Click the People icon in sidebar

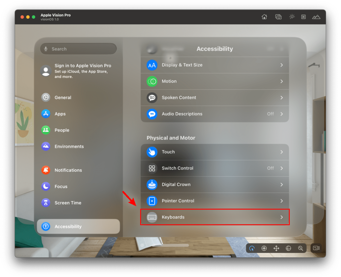point(45,130)
